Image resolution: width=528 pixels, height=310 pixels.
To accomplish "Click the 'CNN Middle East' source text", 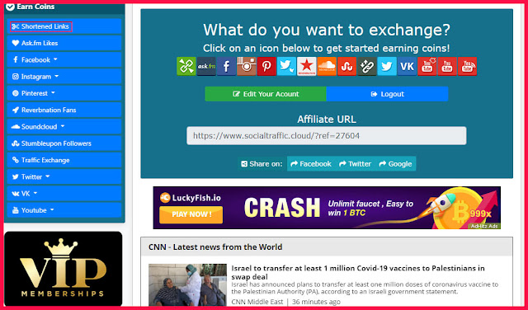I will pyautogui.click(x=257, y=302).
